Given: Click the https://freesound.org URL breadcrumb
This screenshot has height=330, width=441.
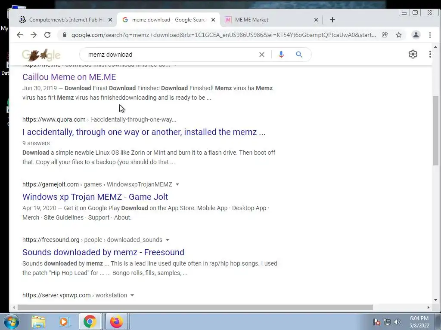Looking at the screenshot, I should pos(51,240).
